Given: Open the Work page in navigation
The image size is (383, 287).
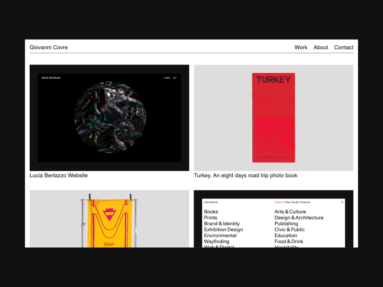Looking at the screenshot, I should click(x=301, y=47).
